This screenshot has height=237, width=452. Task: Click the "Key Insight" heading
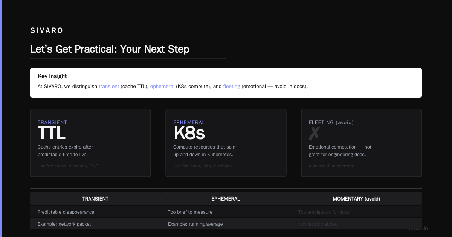[x=52, y=76]
